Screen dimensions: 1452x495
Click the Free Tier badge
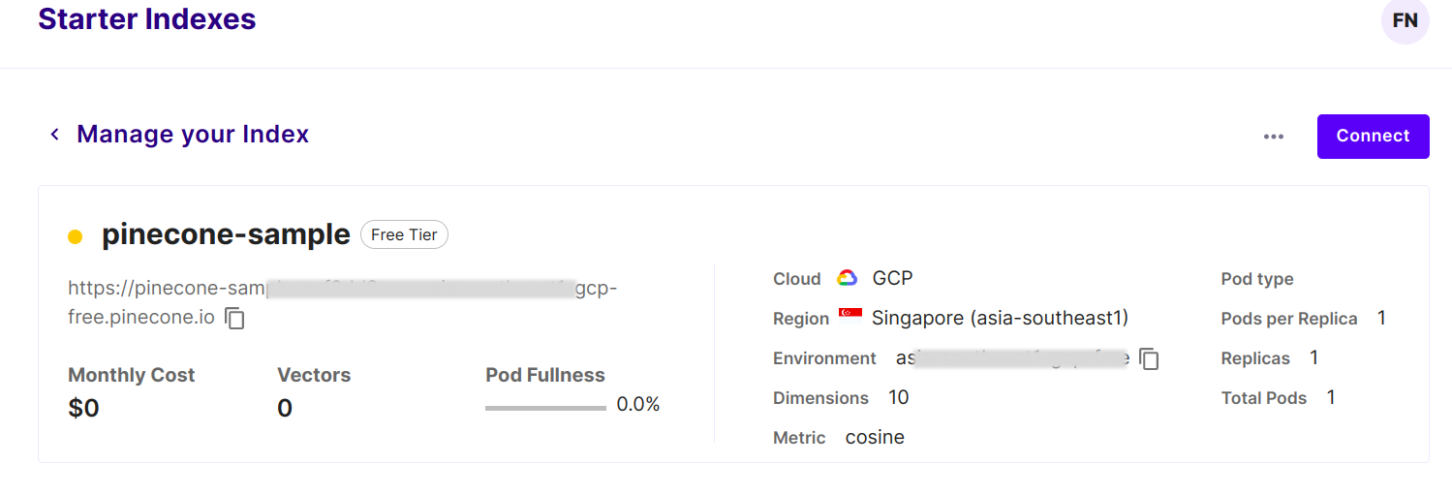(x=404, y=234)
